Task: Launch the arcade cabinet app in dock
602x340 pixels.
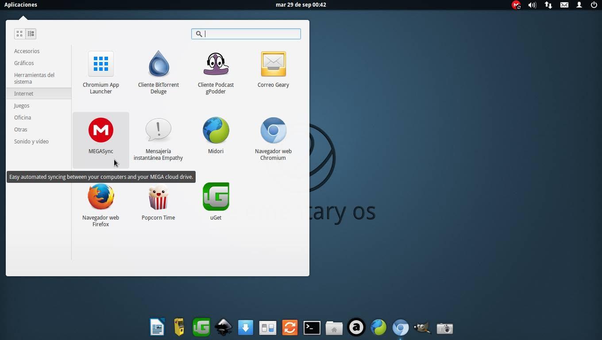Action: coord(179,328)
